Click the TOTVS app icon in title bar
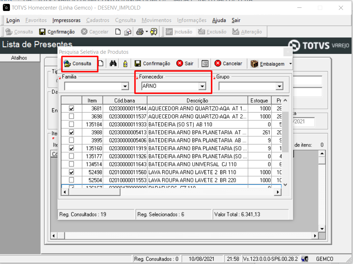The image size is (353, 264). (x=6, y=8)
